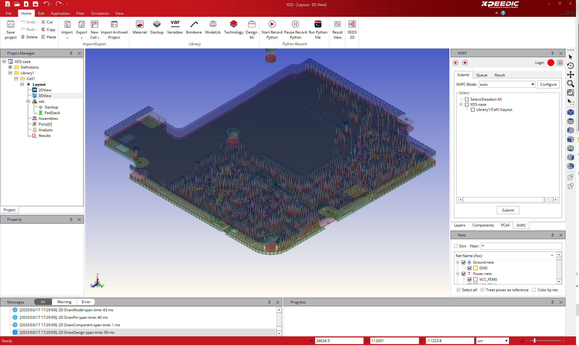Uncheck the VCC_FEM0 net checkbox
The image size is (579, 346).
coord(469,279)
